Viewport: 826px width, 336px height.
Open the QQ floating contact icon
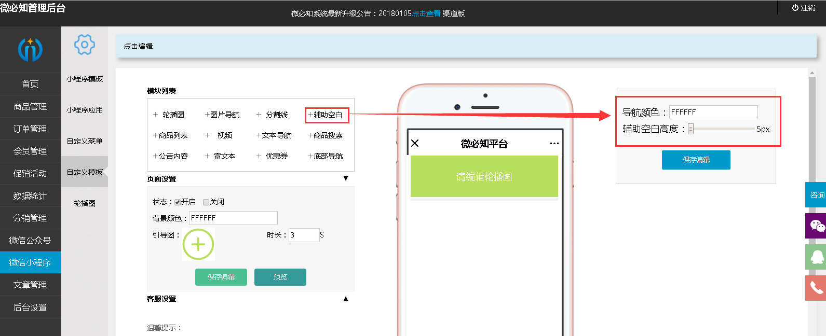click(x=816, y=257)
